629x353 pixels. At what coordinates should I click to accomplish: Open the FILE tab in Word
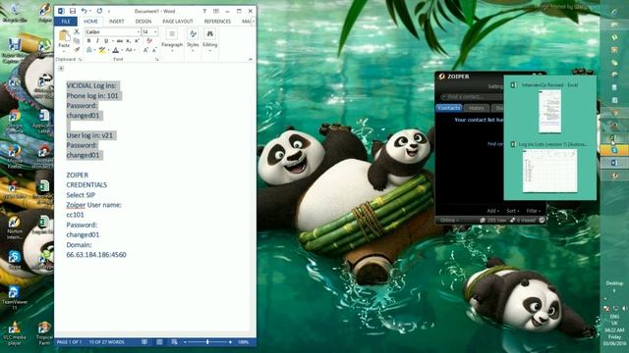coord(66,22)
